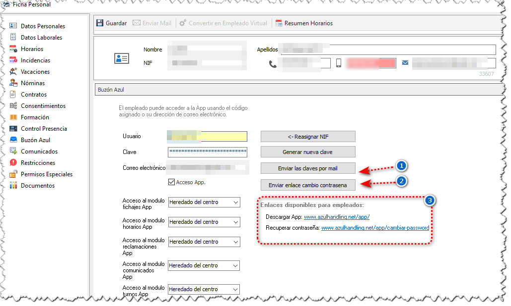Click the Generar nueva clave button

(308, 152)
